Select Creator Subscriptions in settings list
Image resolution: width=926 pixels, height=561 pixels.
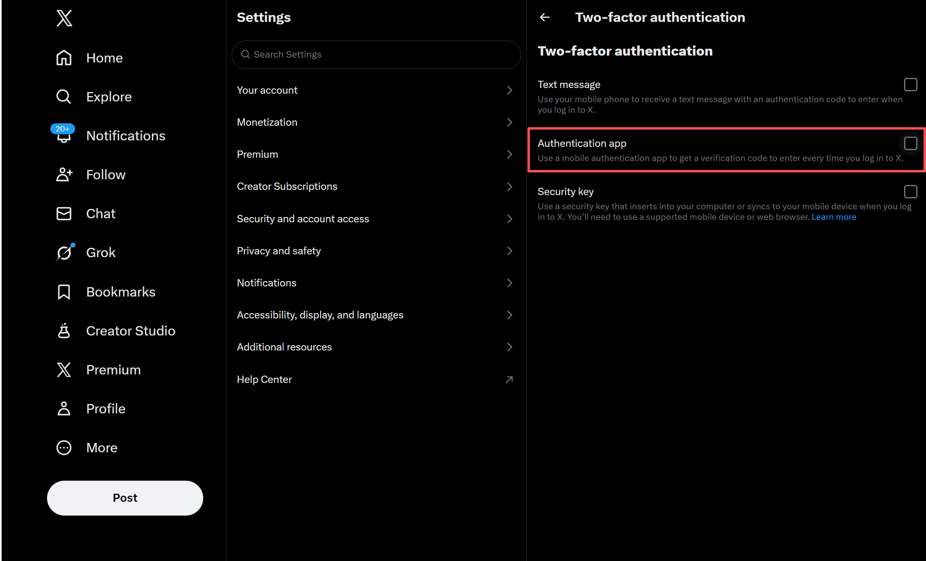[376, 186]
